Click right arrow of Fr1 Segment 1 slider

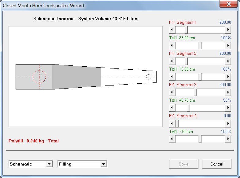coord(228,30)
